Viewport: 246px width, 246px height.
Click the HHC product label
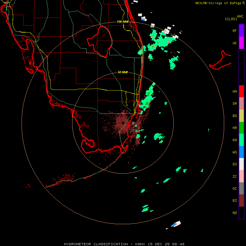(240, 16)
